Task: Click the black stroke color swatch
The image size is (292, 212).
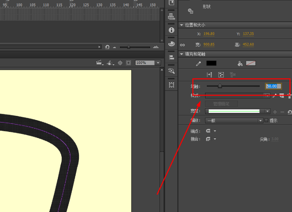Action: 211,64
